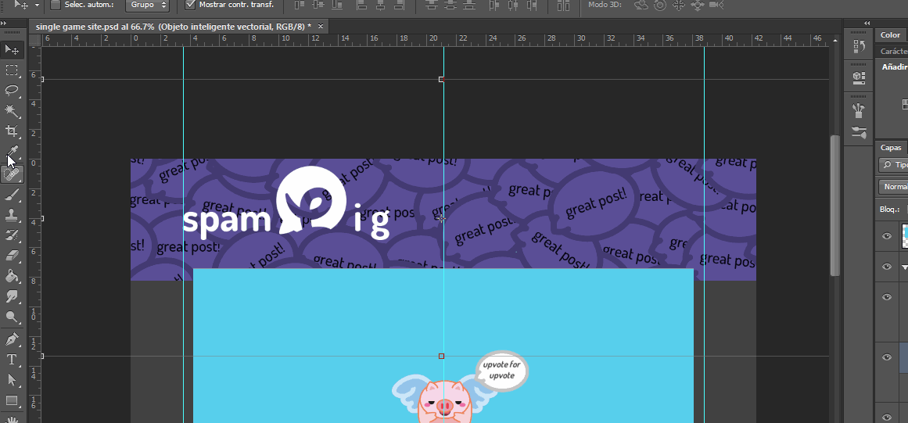This screenshot has height=423, width=908.
Task: Select the Paint Bucket tool
Action: pos(12,276)
